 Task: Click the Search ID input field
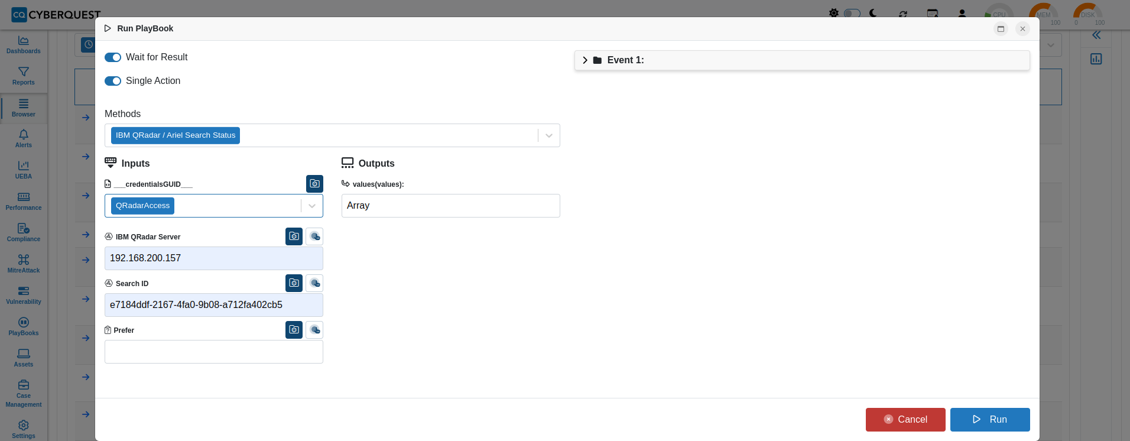click(214, 305)
